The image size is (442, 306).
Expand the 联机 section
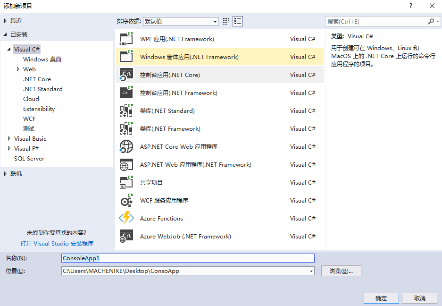coord(5,174)
